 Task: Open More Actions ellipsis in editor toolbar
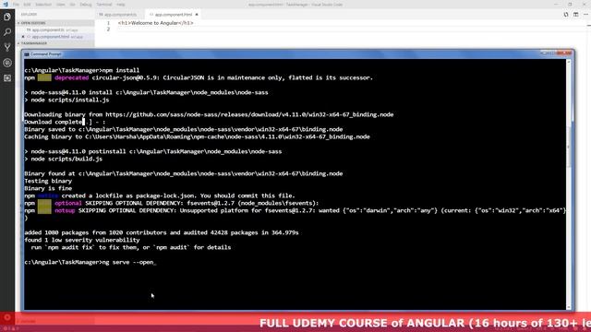tap(585, 15)
